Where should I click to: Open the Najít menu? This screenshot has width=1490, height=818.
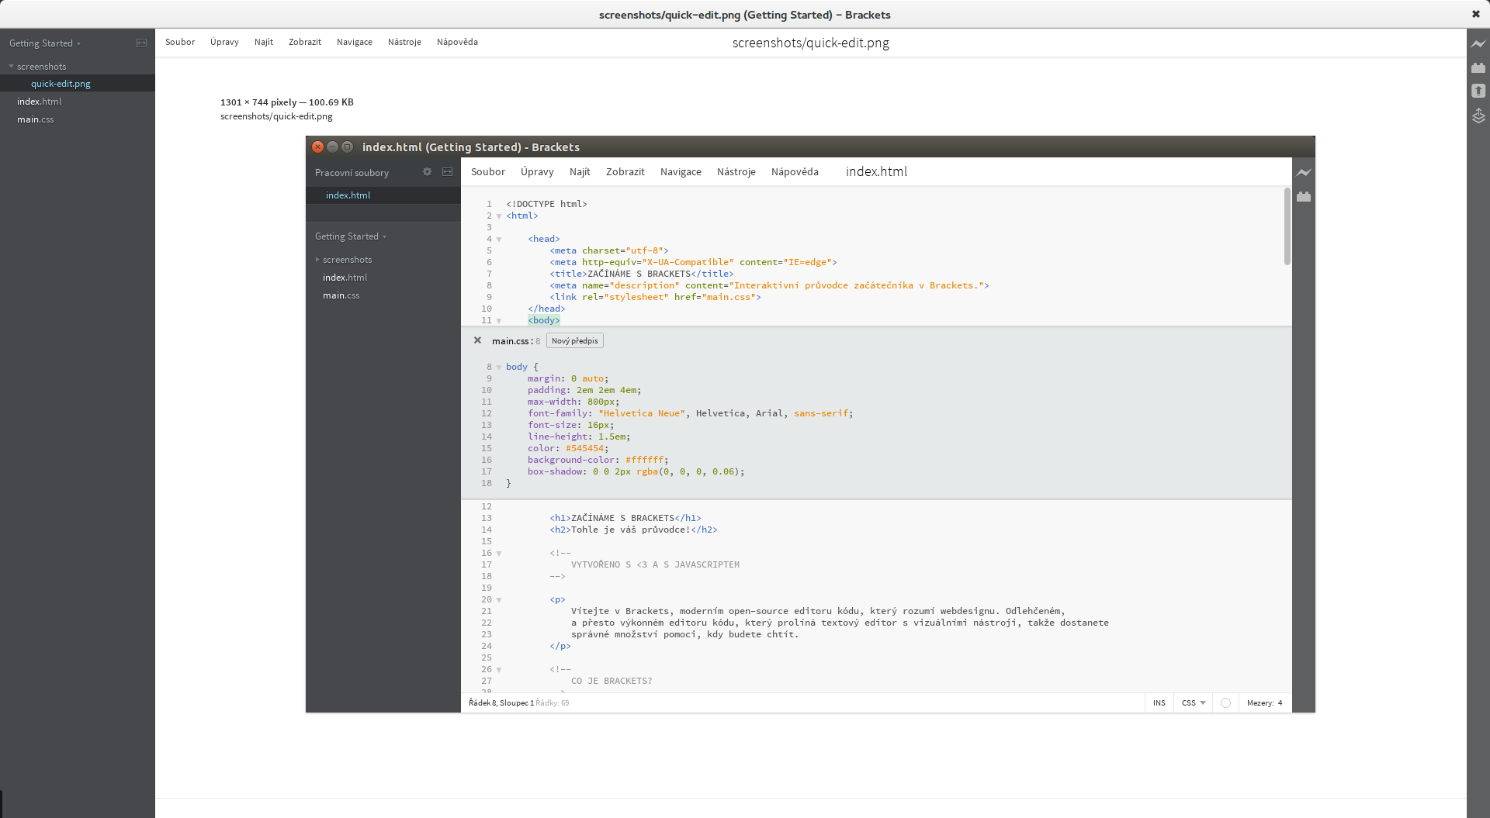(x=264, y=42)
